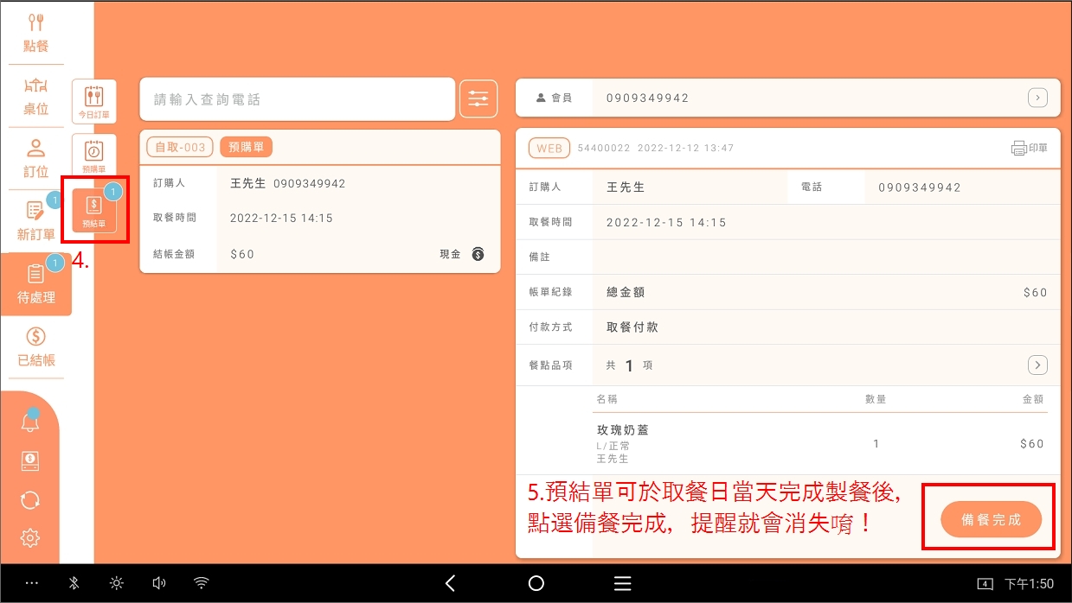Expand member details arrow for 0909349942
1072x603 pixels.
click(x=1037, y=98)
